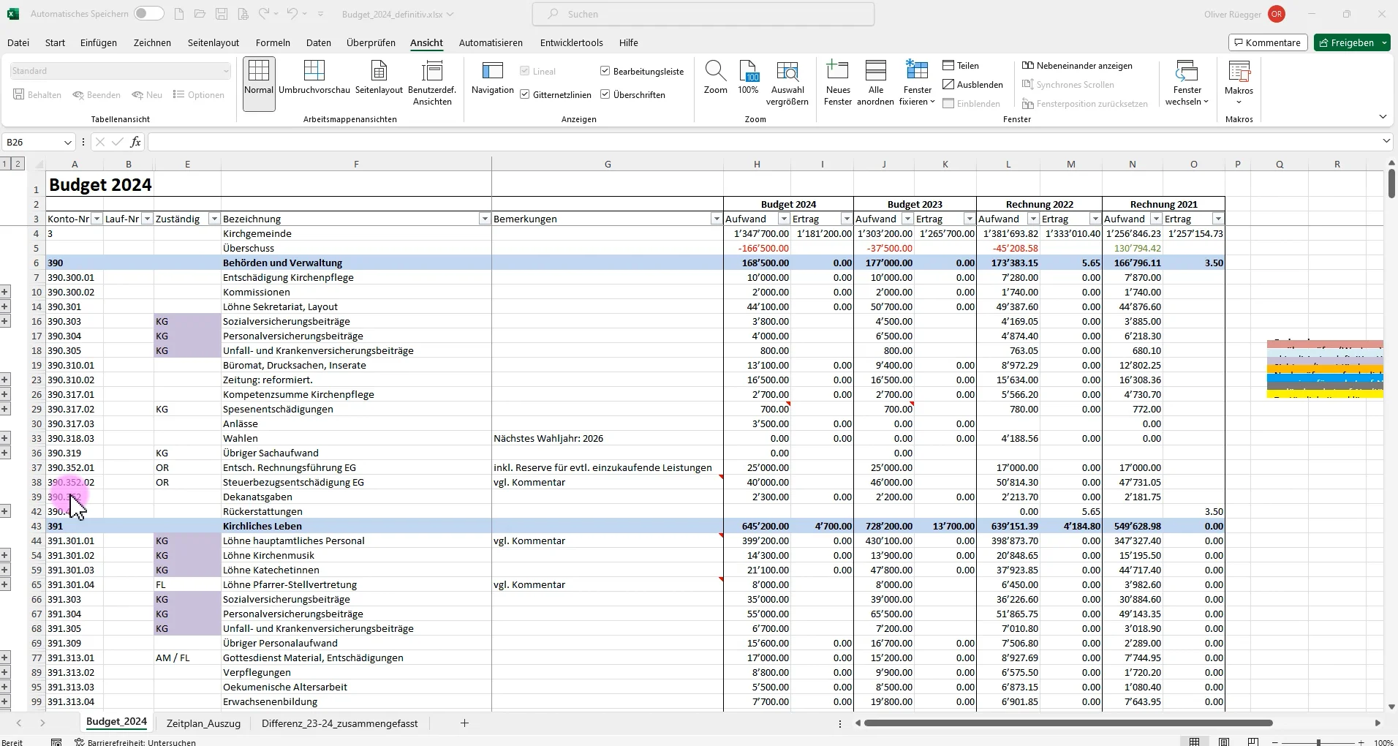The width and height of the screenshot is (1398, 746).
Task: Open Benutzerdef. Ansichten custom views
Action: [x=432, y=83]
